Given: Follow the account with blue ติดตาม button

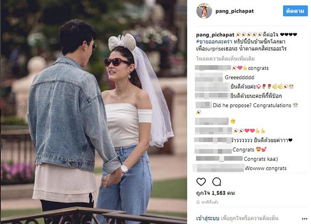Looking at the screenshot, I should click(x=295, y=11).
